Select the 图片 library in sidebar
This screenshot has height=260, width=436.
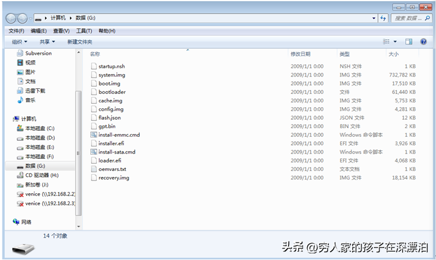26,72
